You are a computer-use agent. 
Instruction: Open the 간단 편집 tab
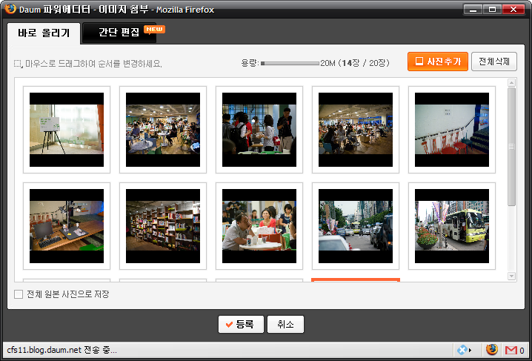tap(119, 33)
